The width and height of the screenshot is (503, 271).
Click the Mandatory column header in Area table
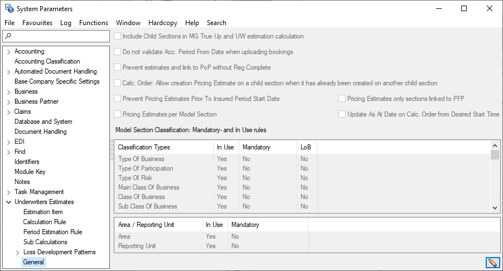coord(245,225)
